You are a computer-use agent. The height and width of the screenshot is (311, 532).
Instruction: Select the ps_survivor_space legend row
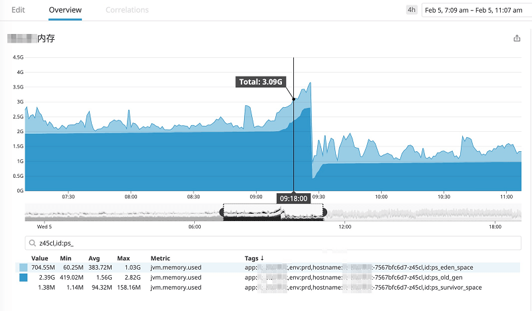point(266,287)
